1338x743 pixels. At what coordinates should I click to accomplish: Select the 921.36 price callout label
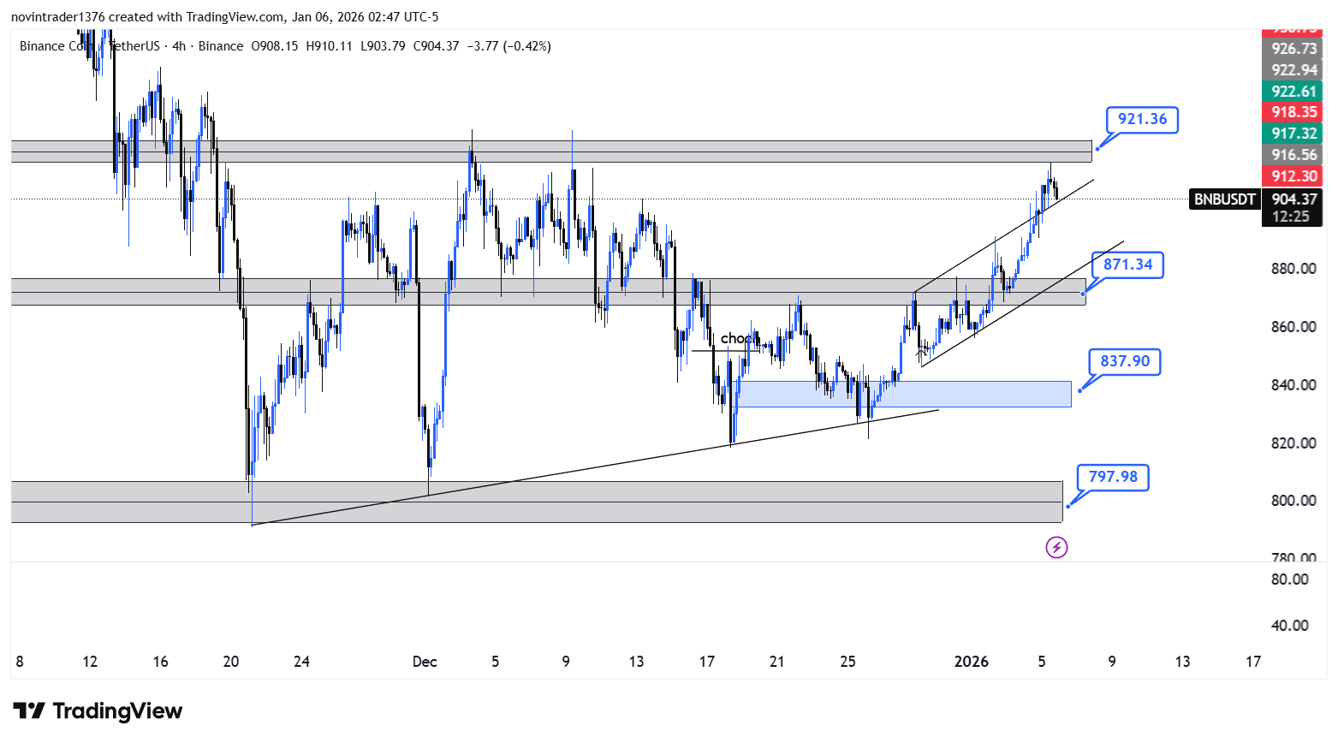click(1142, 120)
